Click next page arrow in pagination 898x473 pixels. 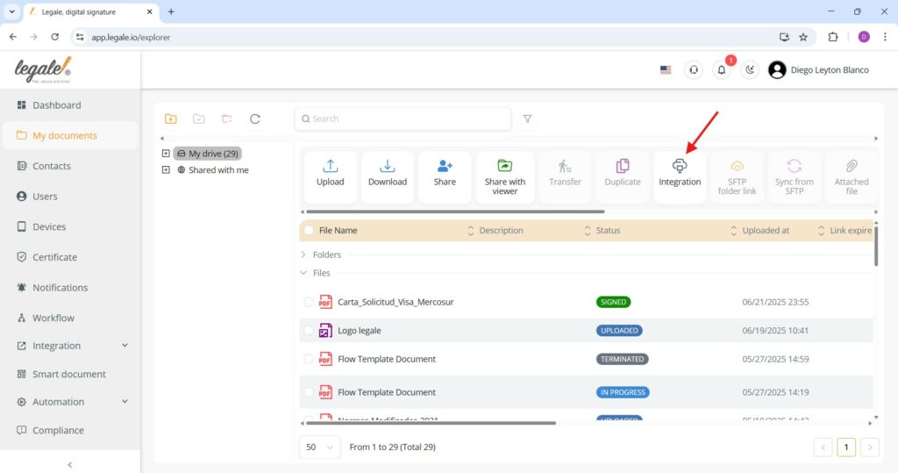point(869,448)
